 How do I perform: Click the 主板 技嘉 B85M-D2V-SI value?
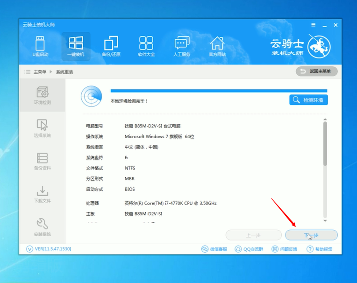point(143,213)
